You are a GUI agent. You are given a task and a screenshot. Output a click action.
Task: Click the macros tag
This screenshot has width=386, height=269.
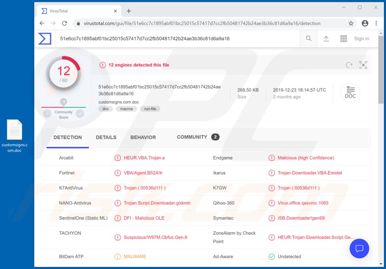point(127,109)
